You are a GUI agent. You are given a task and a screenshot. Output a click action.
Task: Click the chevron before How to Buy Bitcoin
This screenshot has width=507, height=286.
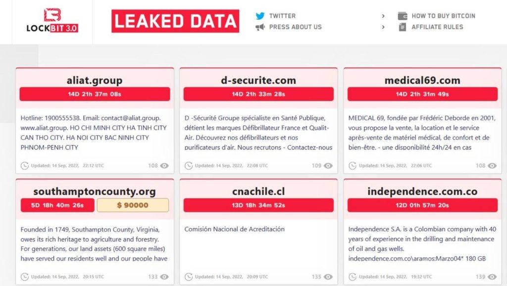coord(383,16)
